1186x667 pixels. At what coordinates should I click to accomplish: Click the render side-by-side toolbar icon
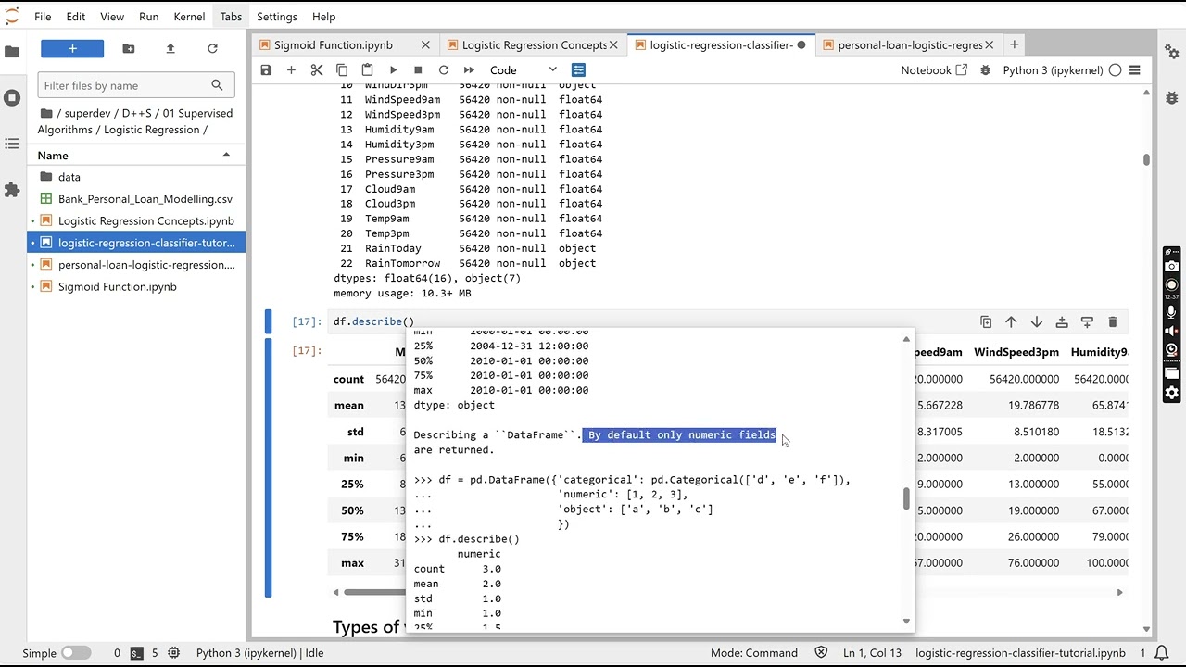[x=578, y=69]
